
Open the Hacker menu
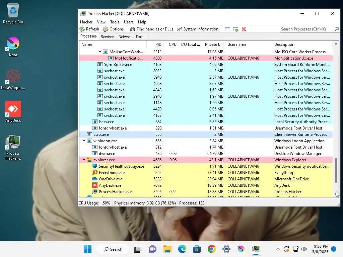pyautogui.click(x=86, y=22)
